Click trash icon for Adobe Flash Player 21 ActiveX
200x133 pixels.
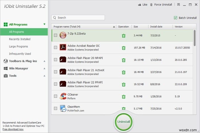pyautogui.click(x=124, y=72)
